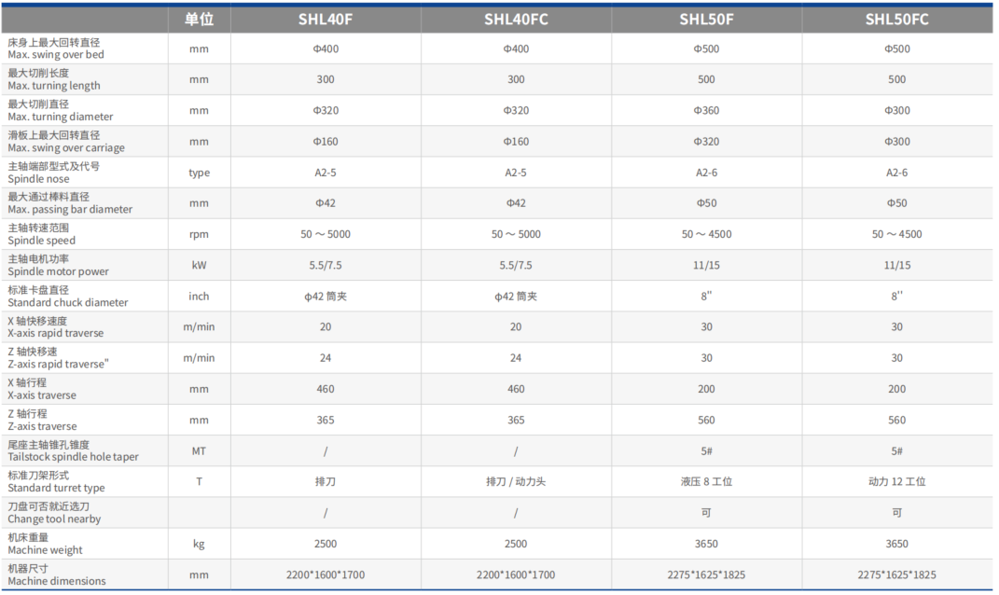Image resolution: width=999 pixels, height=595 pixels.
Task: Click the 排刀 / 动力头 turret cell
Action: (x=516, y=482)
